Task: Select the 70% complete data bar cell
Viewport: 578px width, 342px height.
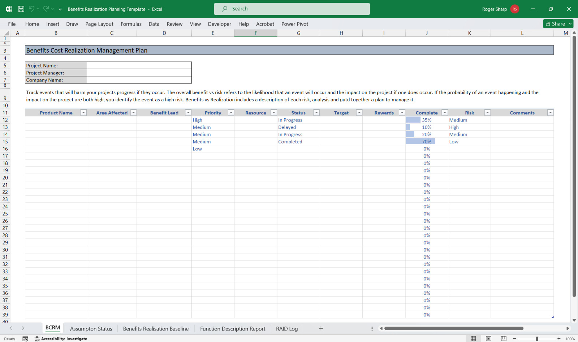Action: [x=427, y=141]
